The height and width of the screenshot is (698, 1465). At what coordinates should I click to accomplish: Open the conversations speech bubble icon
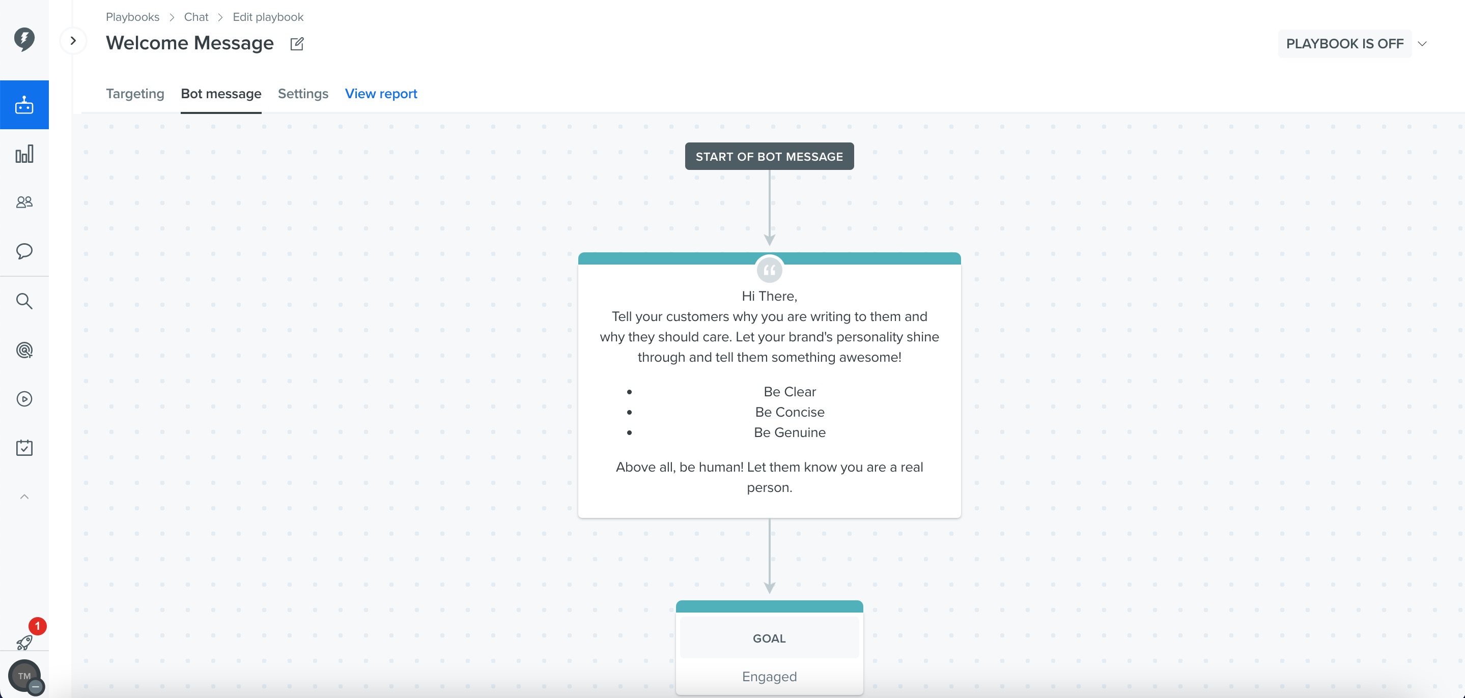[x=24, y=251]
